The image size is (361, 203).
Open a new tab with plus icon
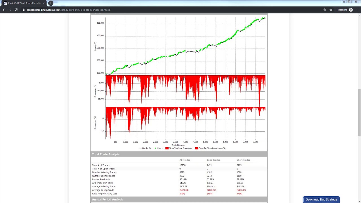(x=51, y=3)
